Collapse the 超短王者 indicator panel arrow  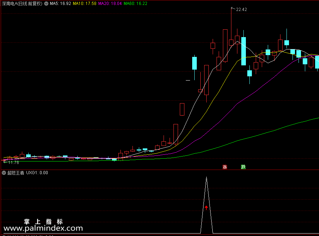pyautogui.click(x=4, y=173)
